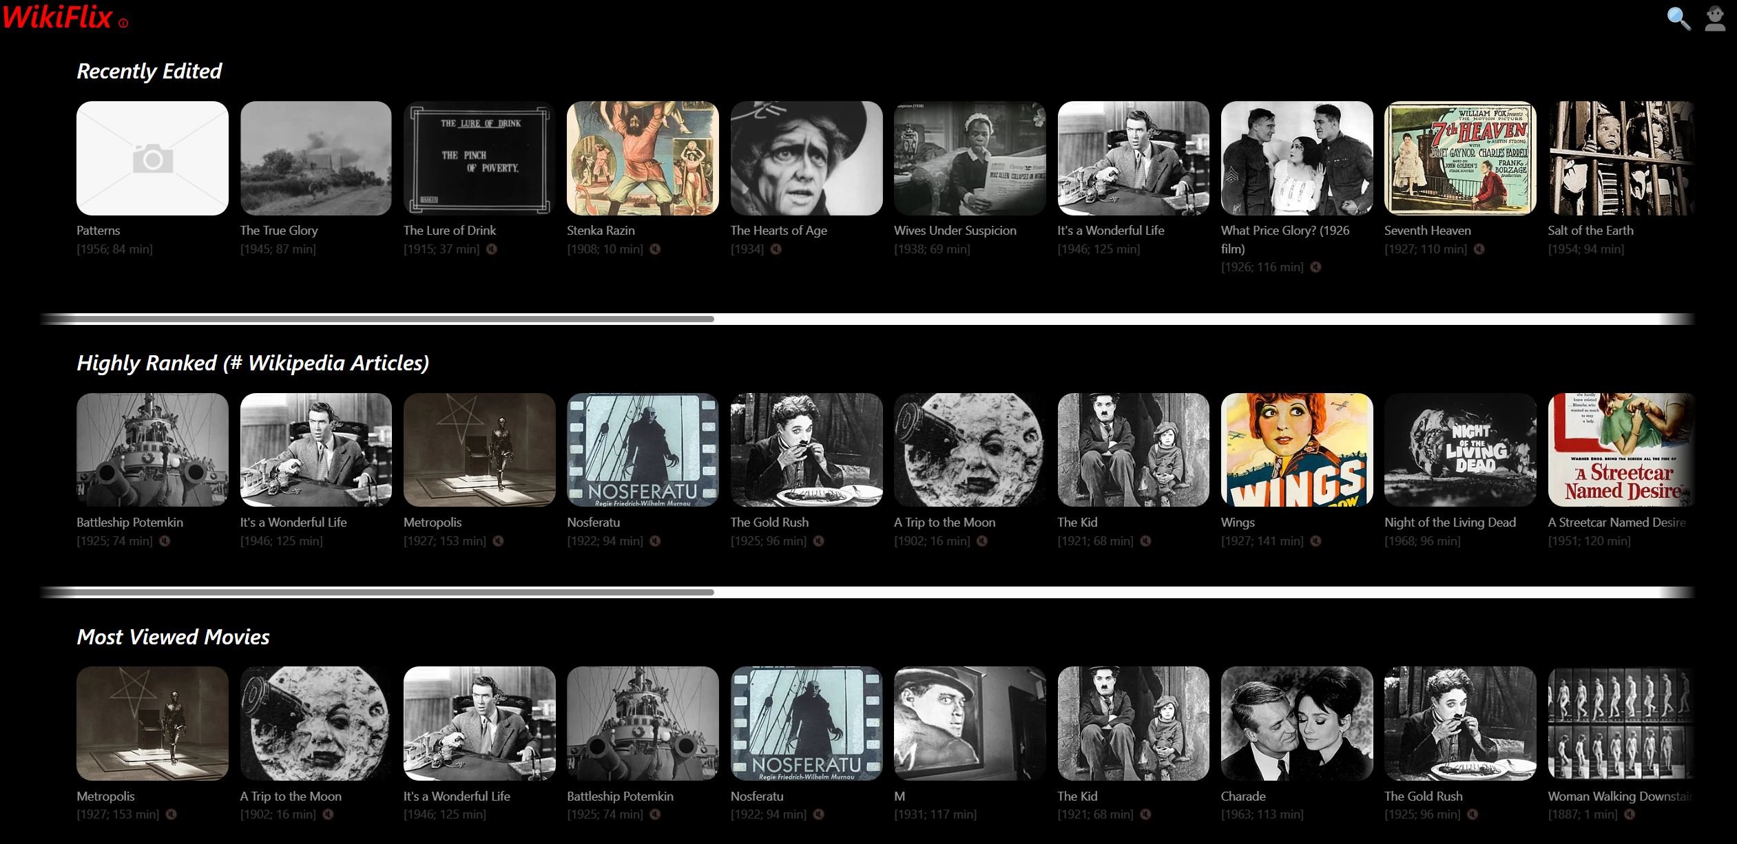1737x844 pixels.
Task: Select Woman Walking Downstairs thumbnail
Action: 1621,724
